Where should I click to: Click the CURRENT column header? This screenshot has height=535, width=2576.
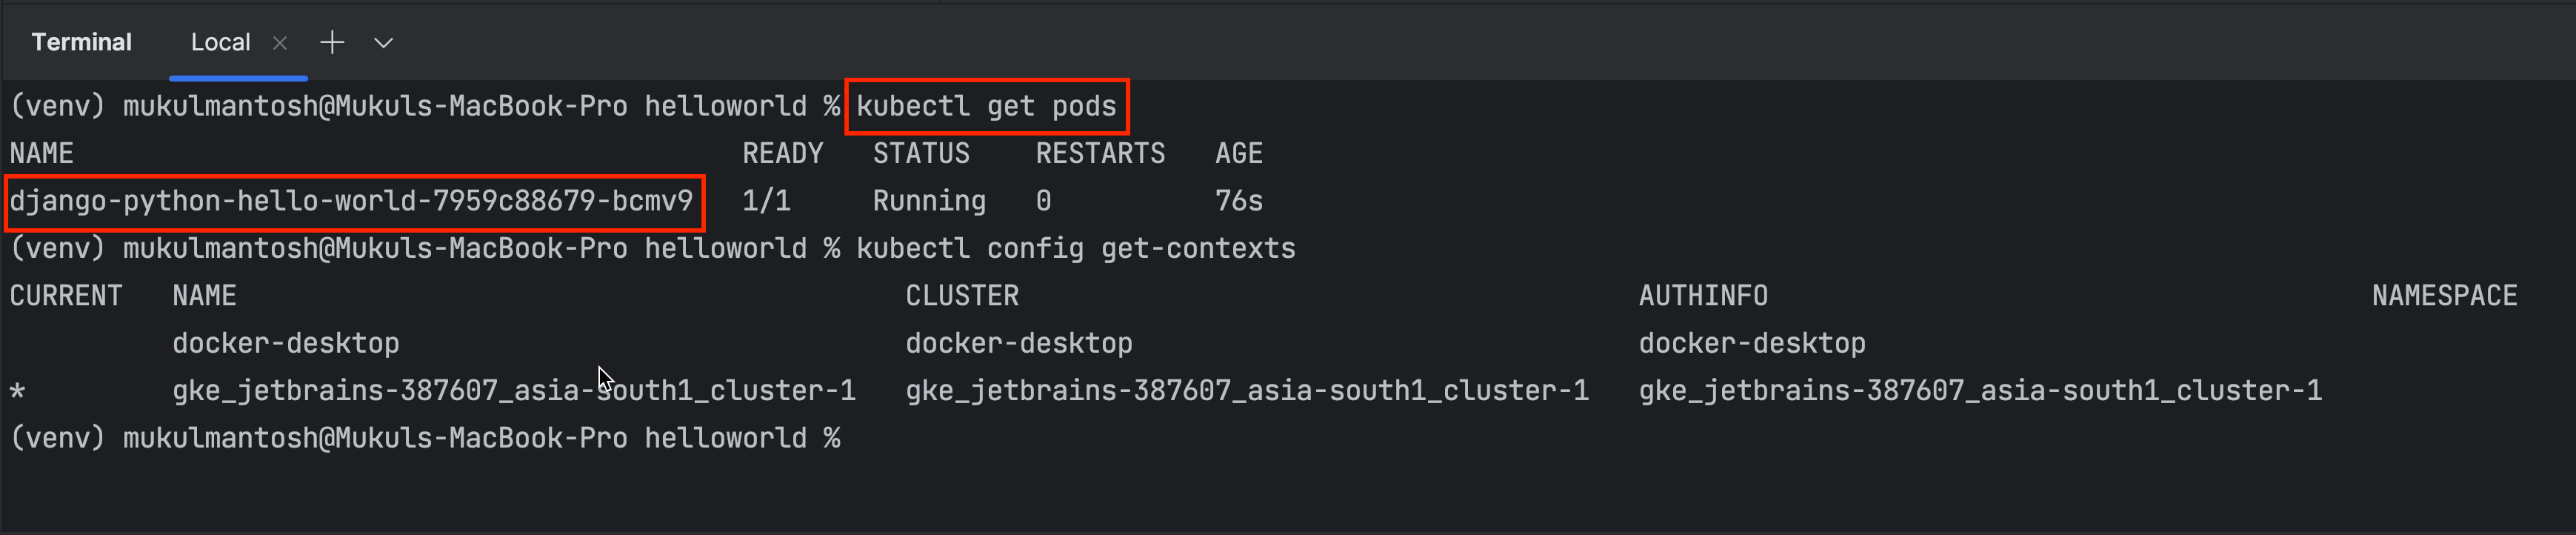(x=66, y=296)
